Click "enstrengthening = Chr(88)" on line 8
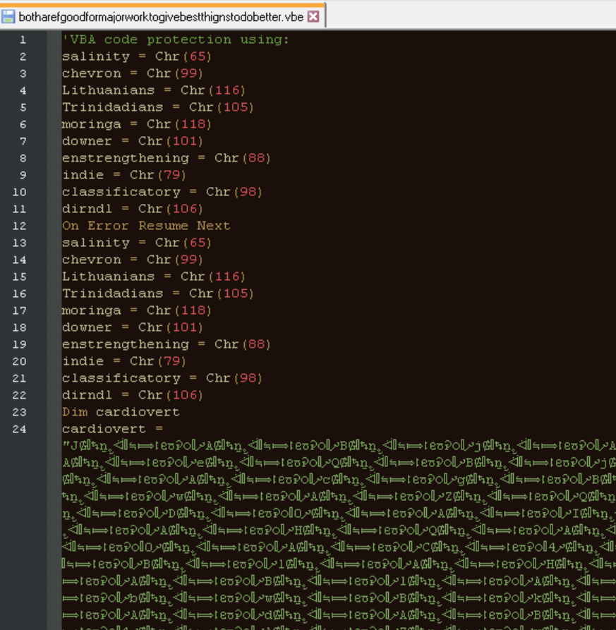Image resolution: width=616 pixels, height=630 pixels. pos(167,158)
